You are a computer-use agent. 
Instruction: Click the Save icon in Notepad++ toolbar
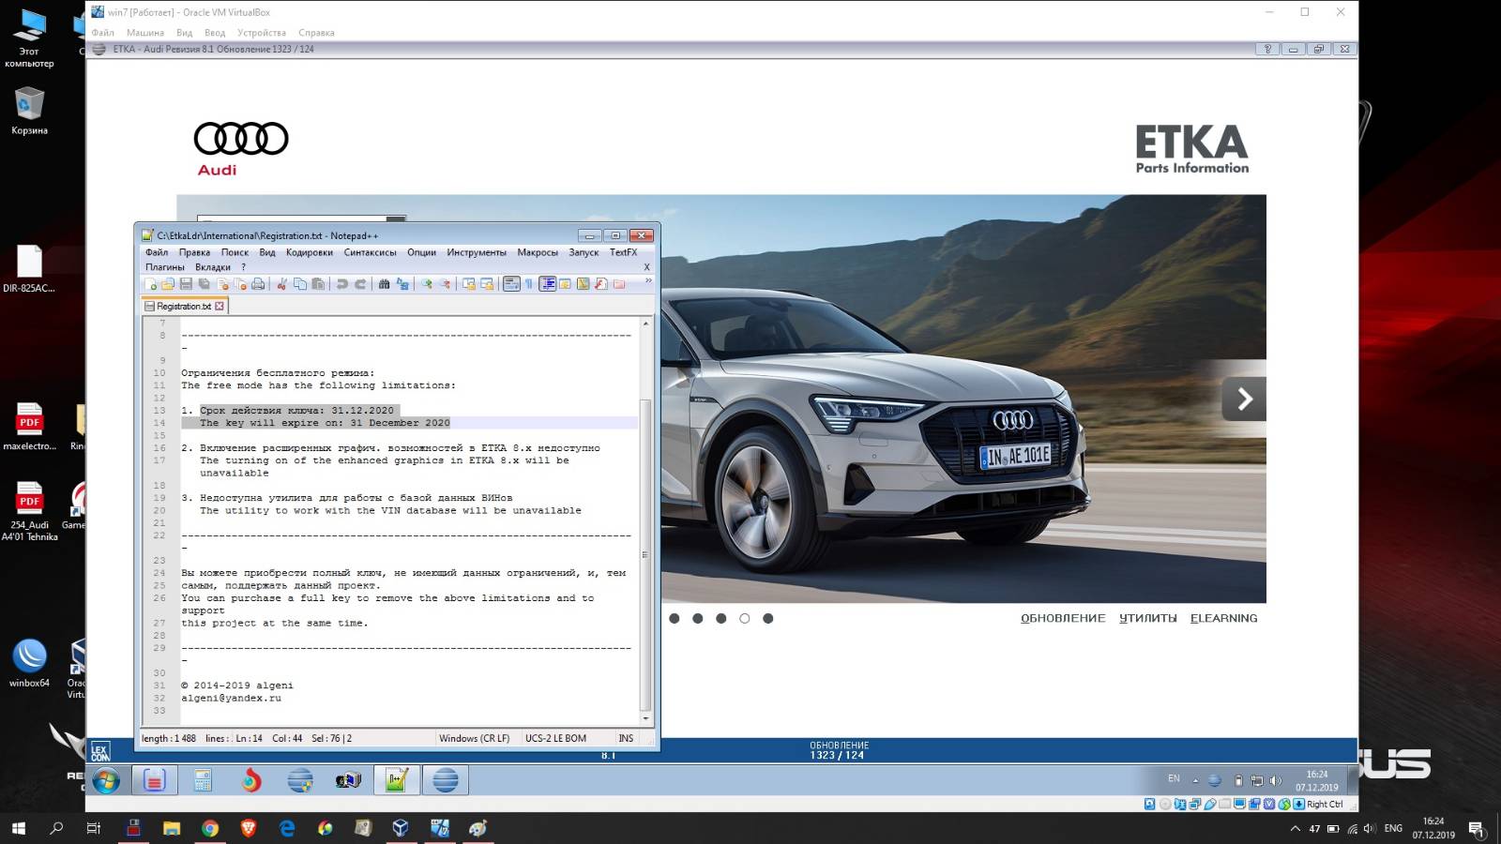[186, 284]
